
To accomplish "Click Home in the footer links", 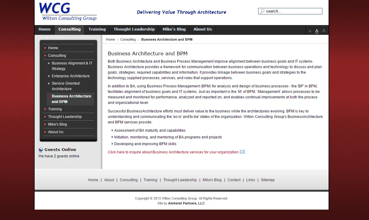I will tap(93, 180).
